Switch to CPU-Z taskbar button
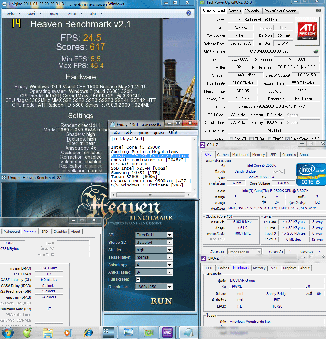326x339 pixels. click(167, 333)
